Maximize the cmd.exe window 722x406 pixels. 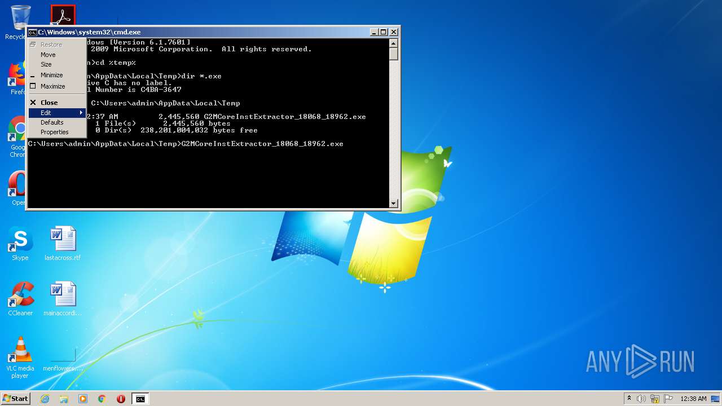384,32
